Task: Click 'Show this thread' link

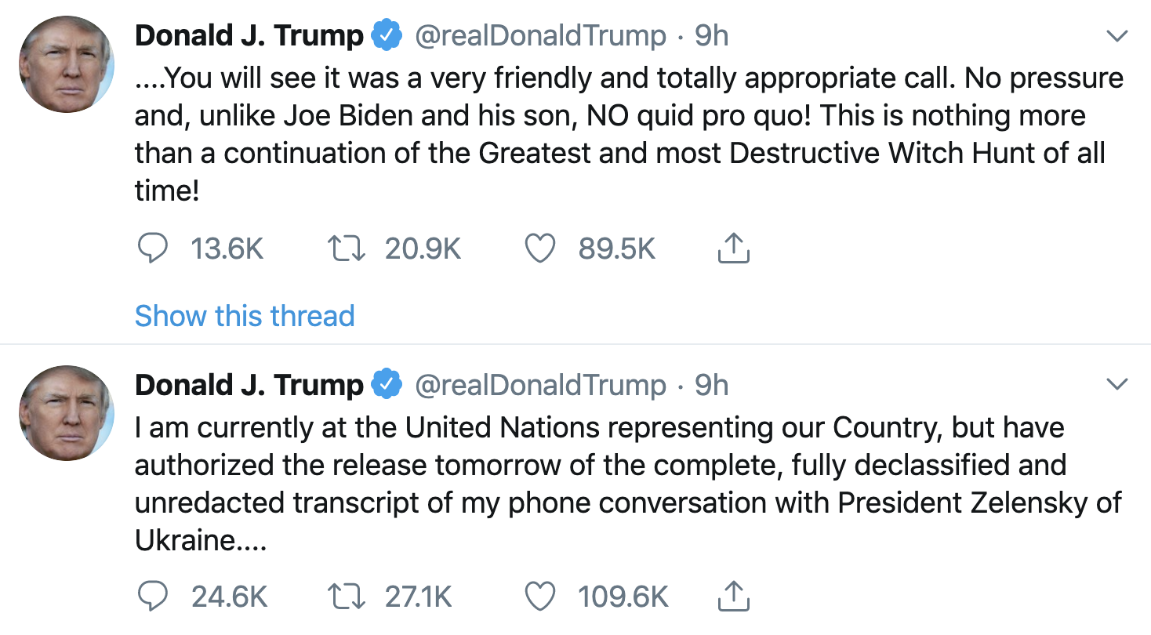Action: point(245,316)
